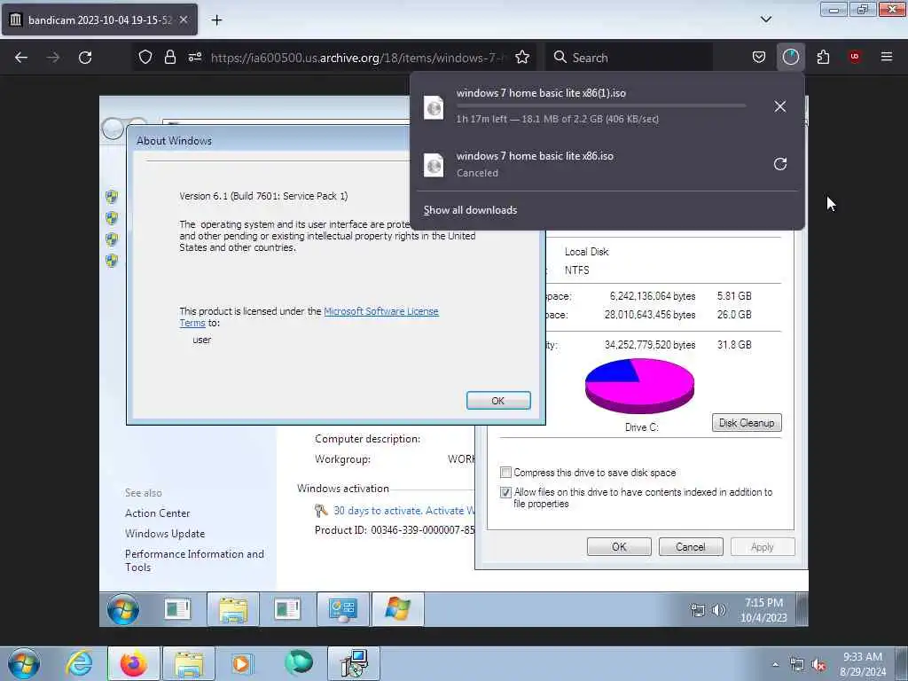Open a new tab with the plus icon
The width and height of the screenshot is (908, 681).
click(x=216, y=20)
